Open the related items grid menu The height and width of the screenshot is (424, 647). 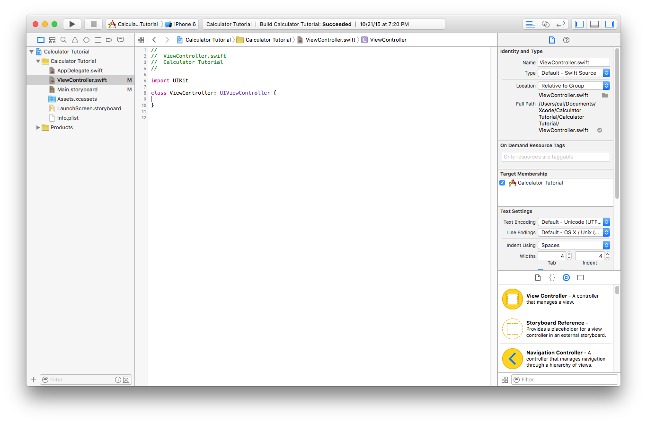coord(141,40)
